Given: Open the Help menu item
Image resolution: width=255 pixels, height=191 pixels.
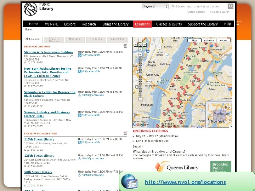Looking at the screenshot, I should coord(227,24).
